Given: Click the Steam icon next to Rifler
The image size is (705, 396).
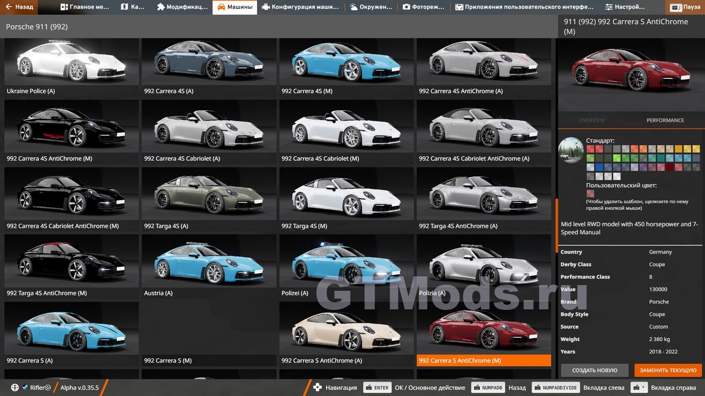Looking at the screenshot, I should (x=25, y=388).
